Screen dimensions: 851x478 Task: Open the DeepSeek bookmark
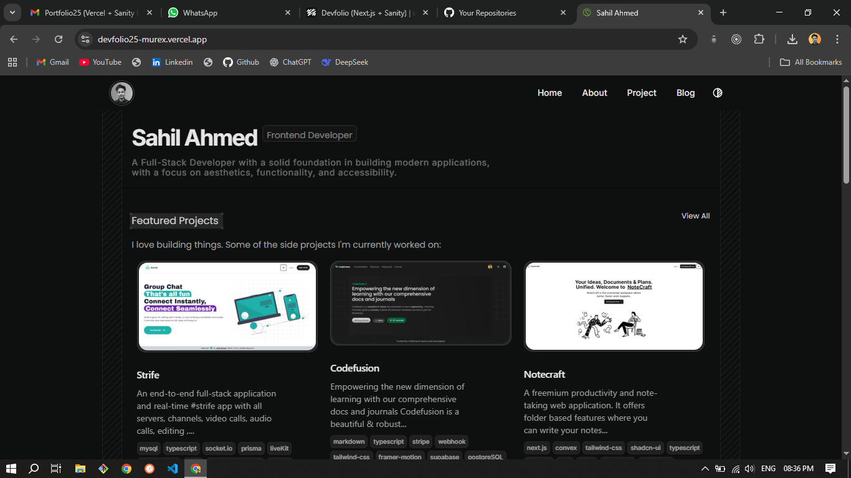point(345,62)
